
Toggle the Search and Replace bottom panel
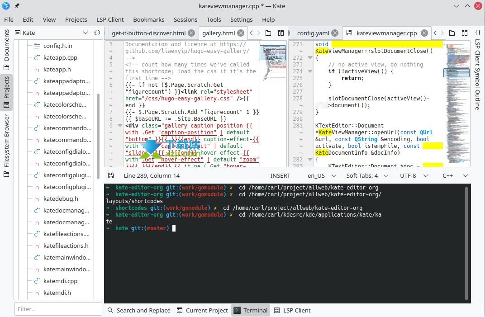point(139,310)
